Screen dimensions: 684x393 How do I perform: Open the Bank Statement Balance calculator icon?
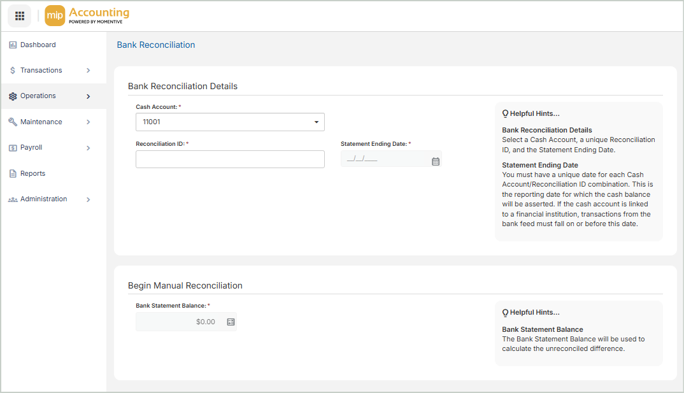click(231, 322)
